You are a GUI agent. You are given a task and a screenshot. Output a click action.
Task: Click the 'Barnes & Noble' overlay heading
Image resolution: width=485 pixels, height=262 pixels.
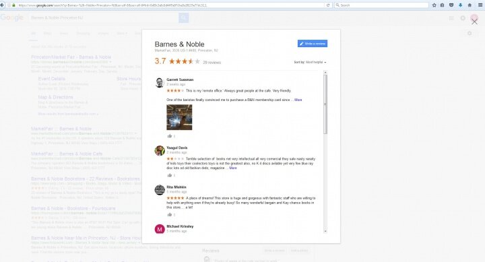tap(179, 44)
